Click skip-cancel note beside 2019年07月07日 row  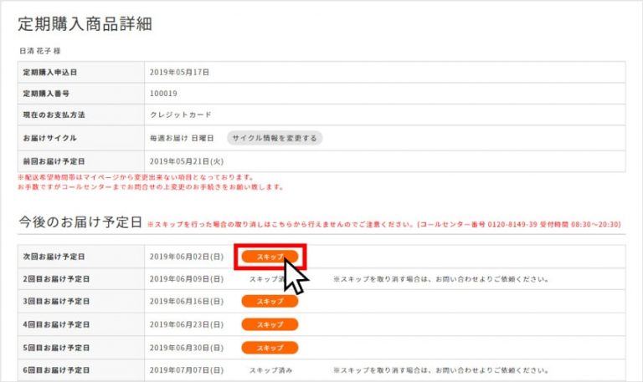pyautogui.click(x=441, y=370)
